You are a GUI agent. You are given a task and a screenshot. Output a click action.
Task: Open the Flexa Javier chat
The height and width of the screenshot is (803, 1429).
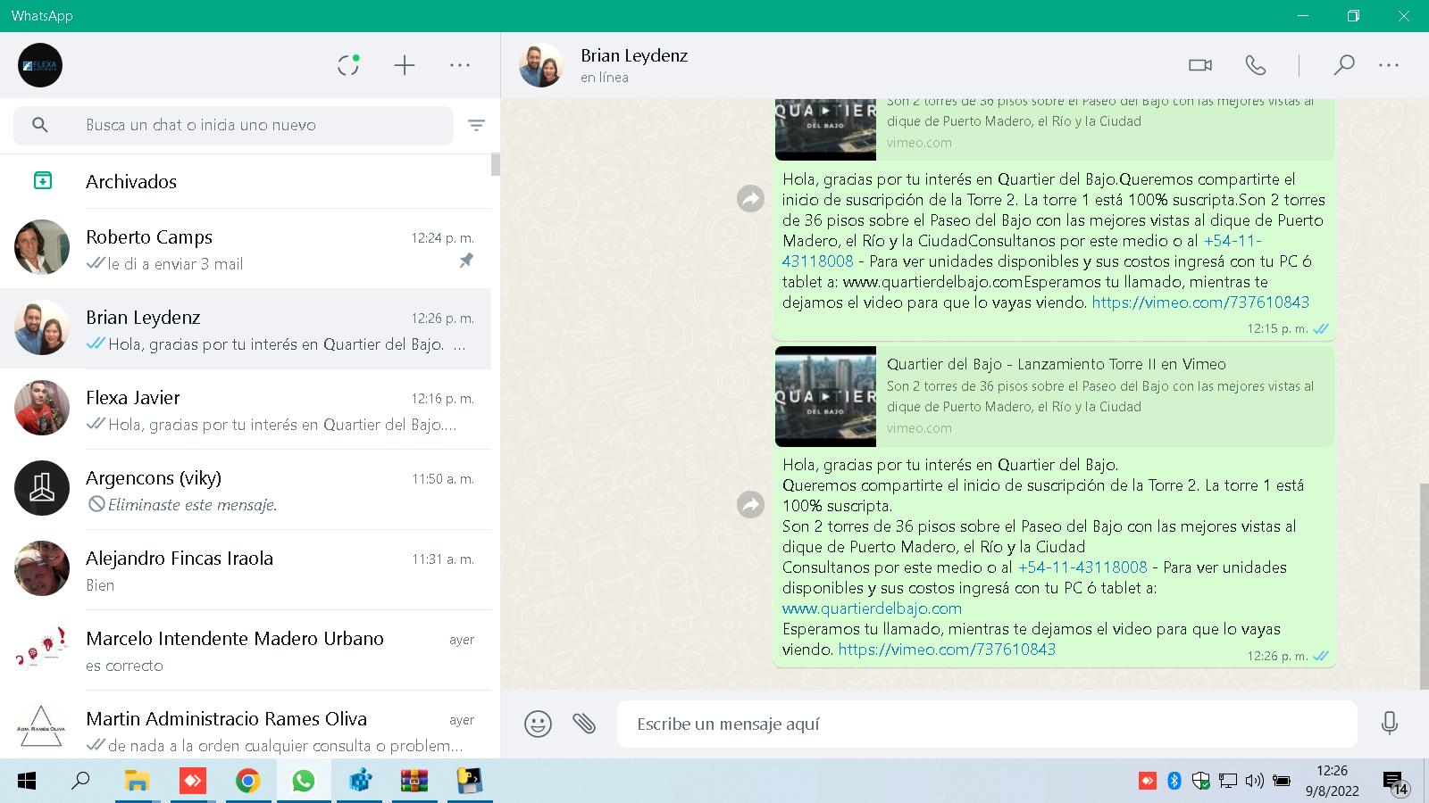click(x=246, y=410)
